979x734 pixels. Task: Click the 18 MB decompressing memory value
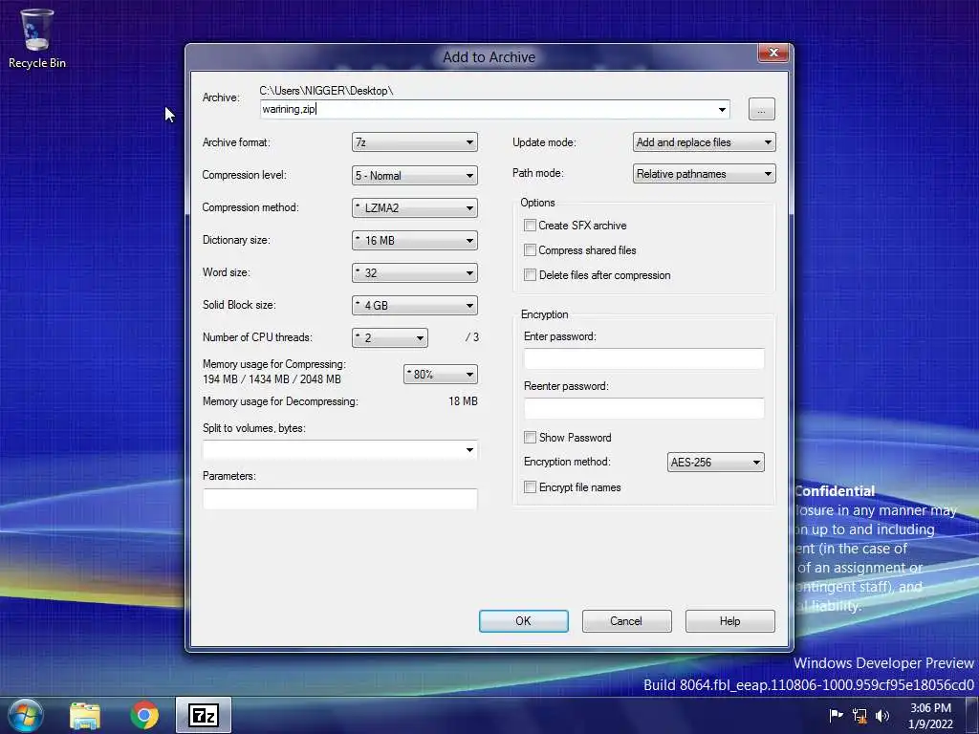coord(463,401)
